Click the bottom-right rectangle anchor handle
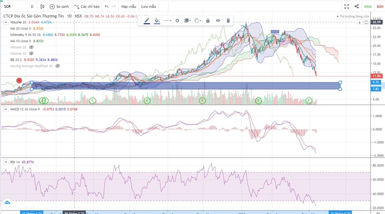Image resolution: width=385 pixels, height=214 pixels. [x=340, y=89]
